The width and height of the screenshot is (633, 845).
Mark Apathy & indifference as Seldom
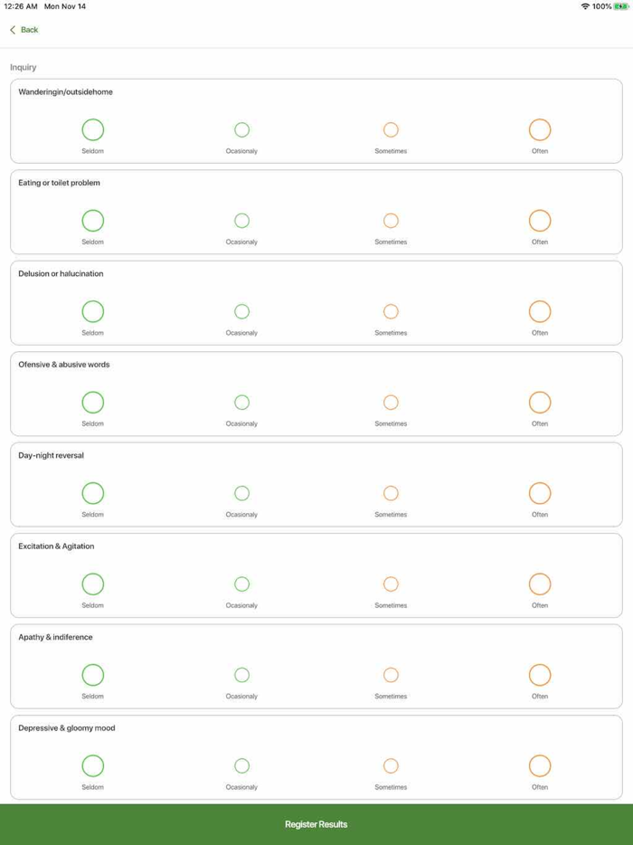click(x=93, y=675)
